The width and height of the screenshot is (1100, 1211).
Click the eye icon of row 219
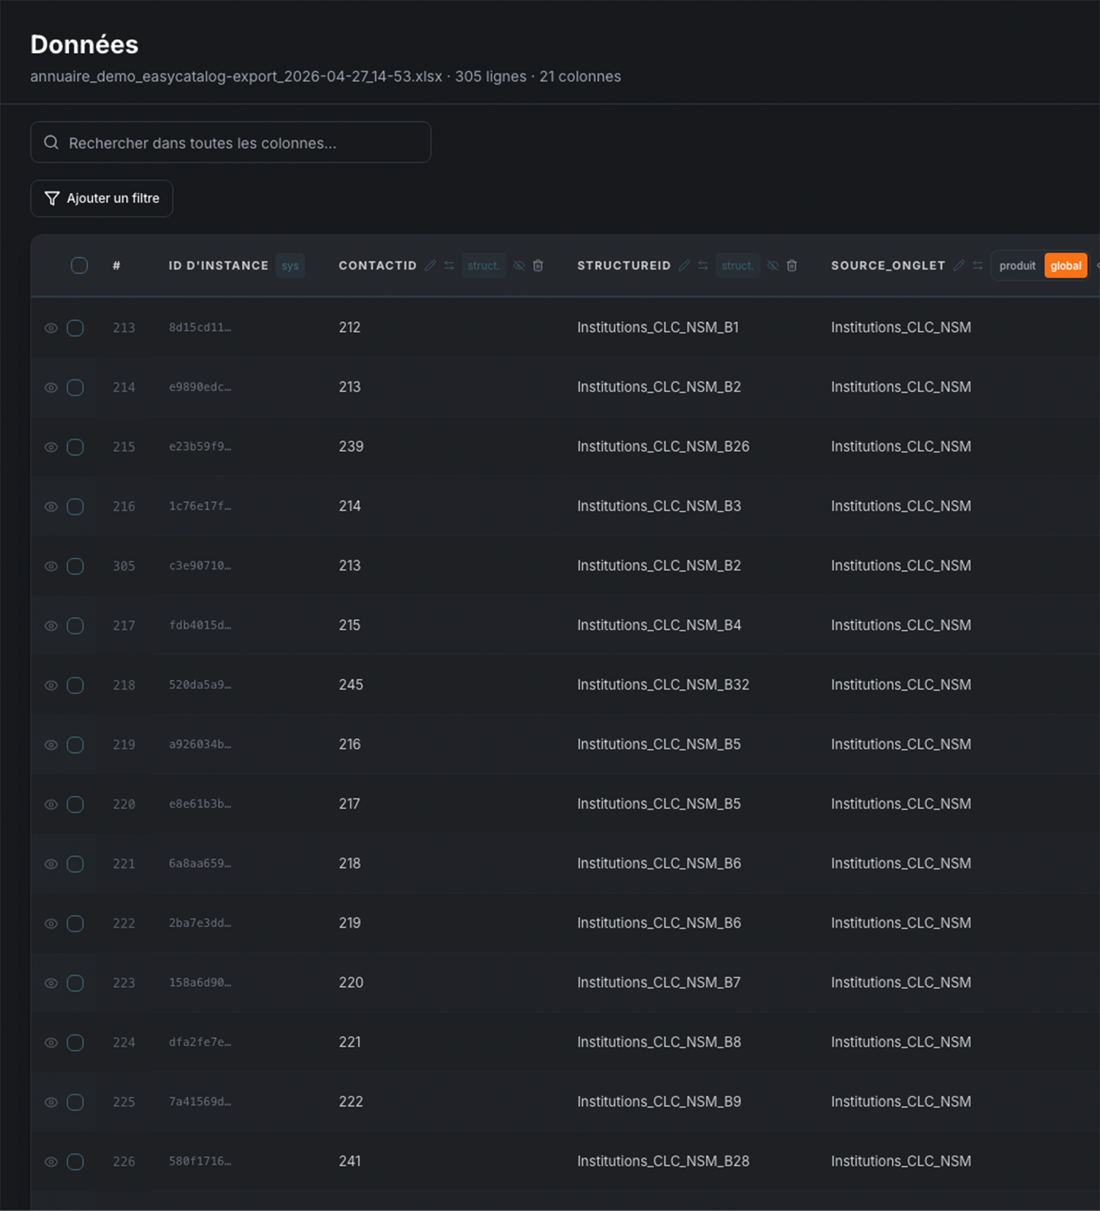[x=51, y=745]
